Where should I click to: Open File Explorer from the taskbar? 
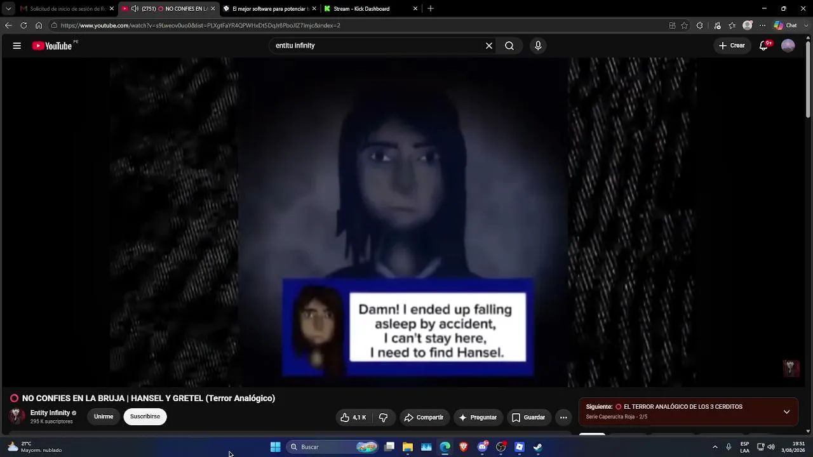click(408, 447)
